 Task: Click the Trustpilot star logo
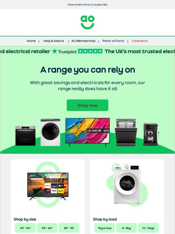tap(55, 51)
